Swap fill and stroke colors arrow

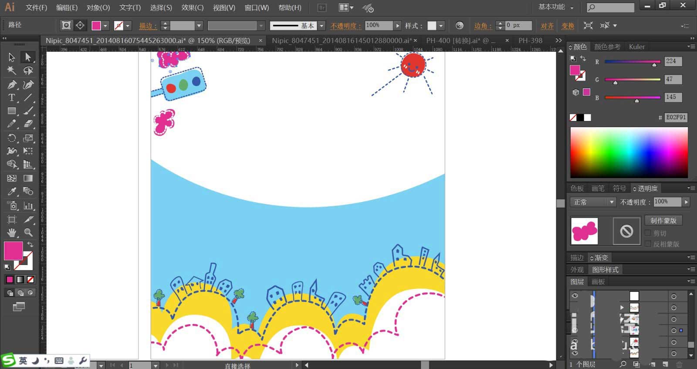click(30, 244)
